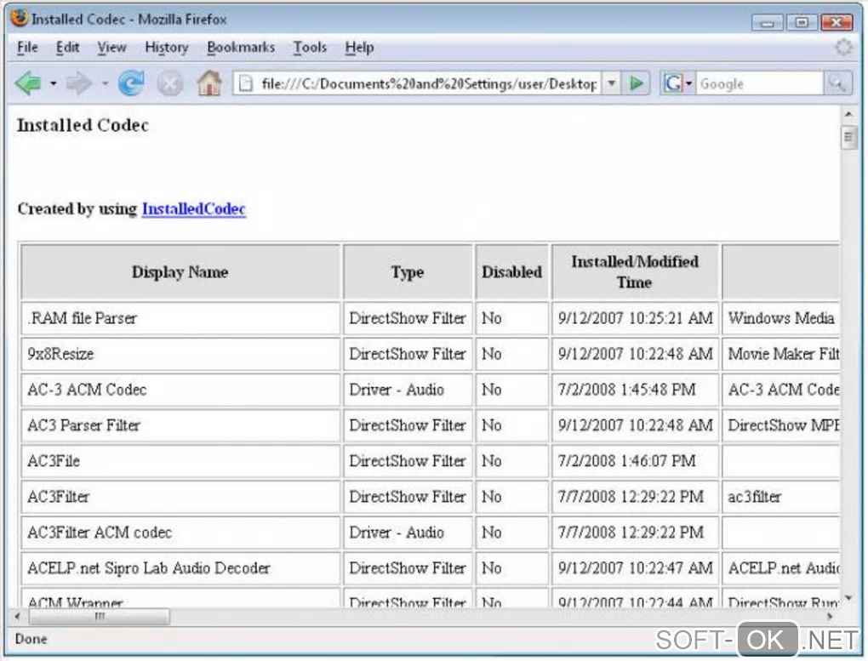Open the View menu
Image resolution: width=868 pixels, height=661 pixels.
(x=111, y=48)
